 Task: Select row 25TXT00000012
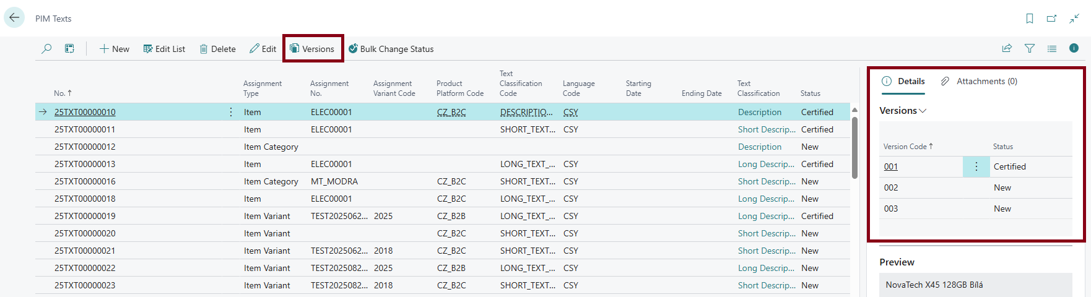click(442, 147)
